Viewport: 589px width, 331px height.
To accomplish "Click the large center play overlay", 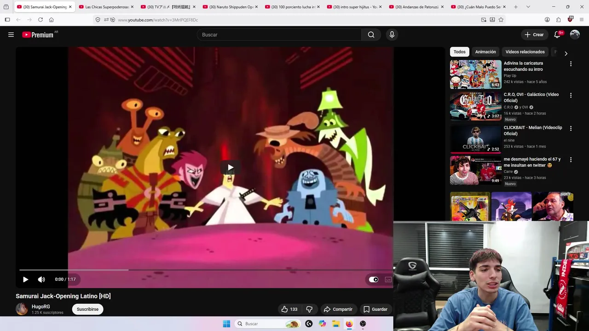I will (x=231, y=167).
